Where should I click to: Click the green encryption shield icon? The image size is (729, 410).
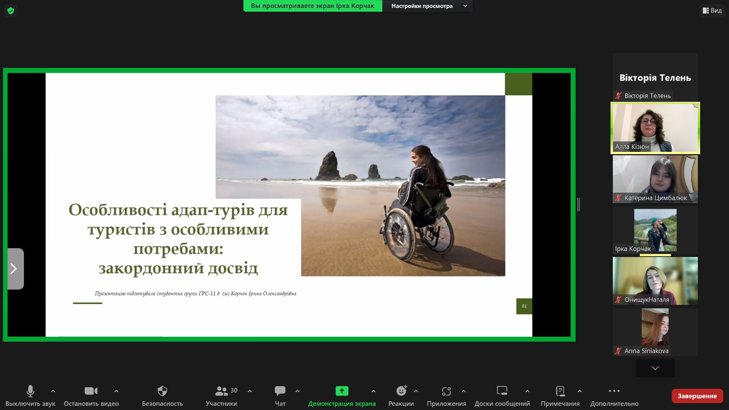coord(11,11)
